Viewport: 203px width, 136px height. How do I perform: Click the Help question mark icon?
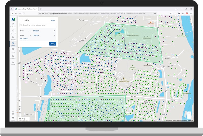coord(13,112)
